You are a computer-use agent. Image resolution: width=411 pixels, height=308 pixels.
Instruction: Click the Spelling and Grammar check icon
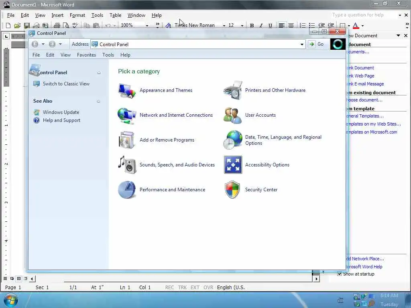75,25
